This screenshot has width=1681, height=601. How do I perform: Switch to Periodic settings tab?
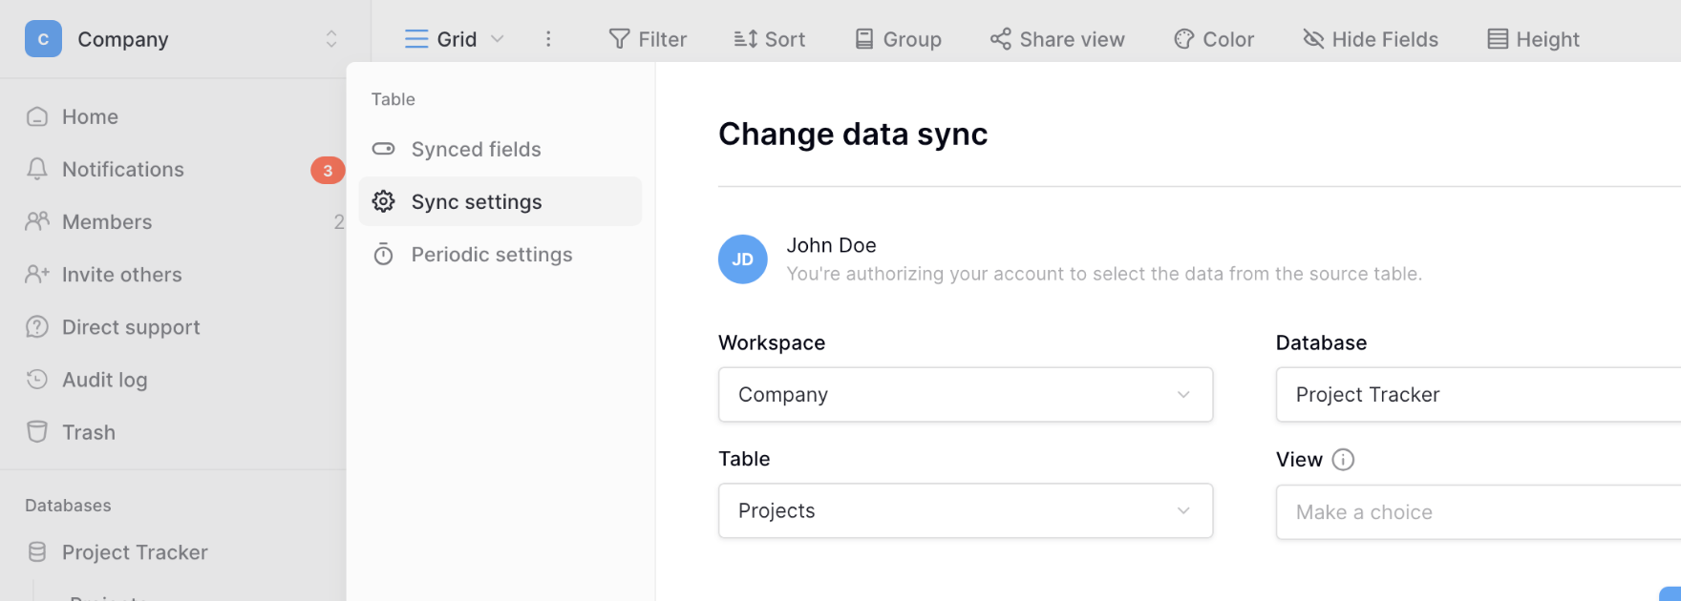click(x=500, y=254)
